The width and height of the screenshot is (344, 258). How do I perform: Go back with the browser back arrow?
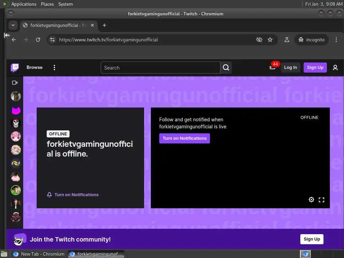click(14, 40)
